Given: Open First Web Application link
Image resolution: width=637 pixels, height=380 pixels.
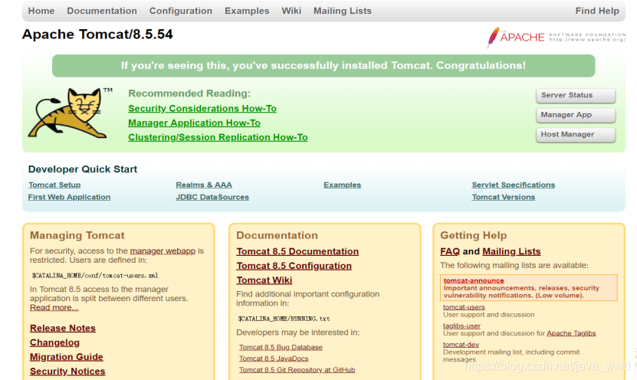Looking at the screenshot, I should 69,197.
